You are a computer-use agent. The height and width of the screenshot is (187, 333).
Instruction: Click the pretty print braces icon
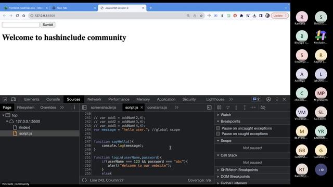[x=84, y=180]
